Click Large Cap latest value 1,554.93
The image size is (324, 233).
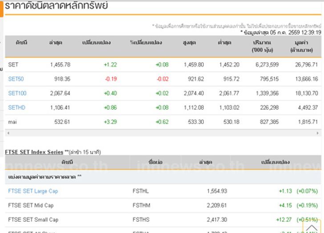pos(217,191)
